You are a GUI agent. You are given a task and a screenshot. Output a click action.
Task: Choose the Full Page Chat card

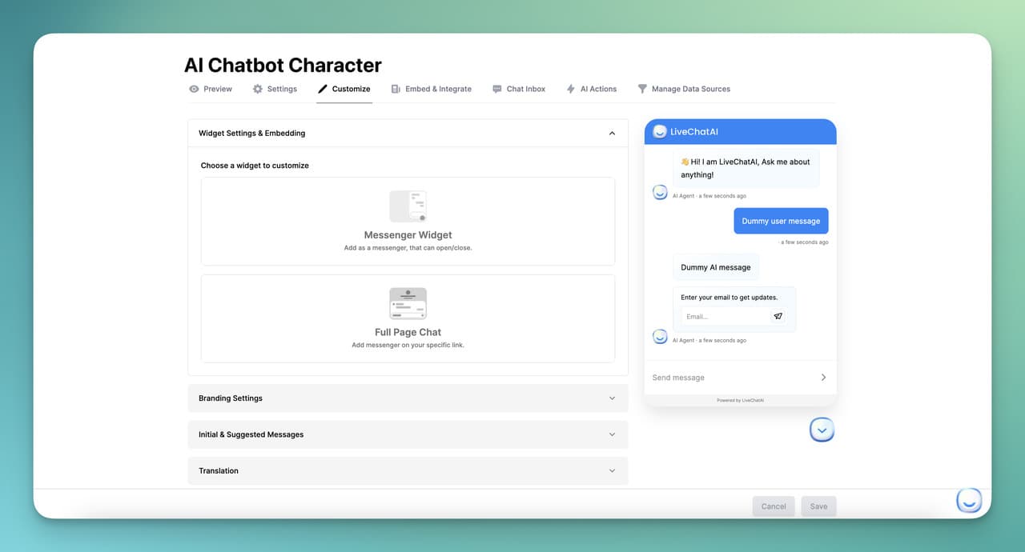(x=408, y=318)
